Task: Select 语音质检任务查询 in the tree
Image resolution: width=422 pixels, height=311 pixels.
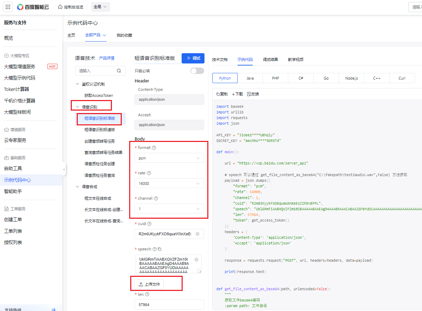Action: click(100, 175)
